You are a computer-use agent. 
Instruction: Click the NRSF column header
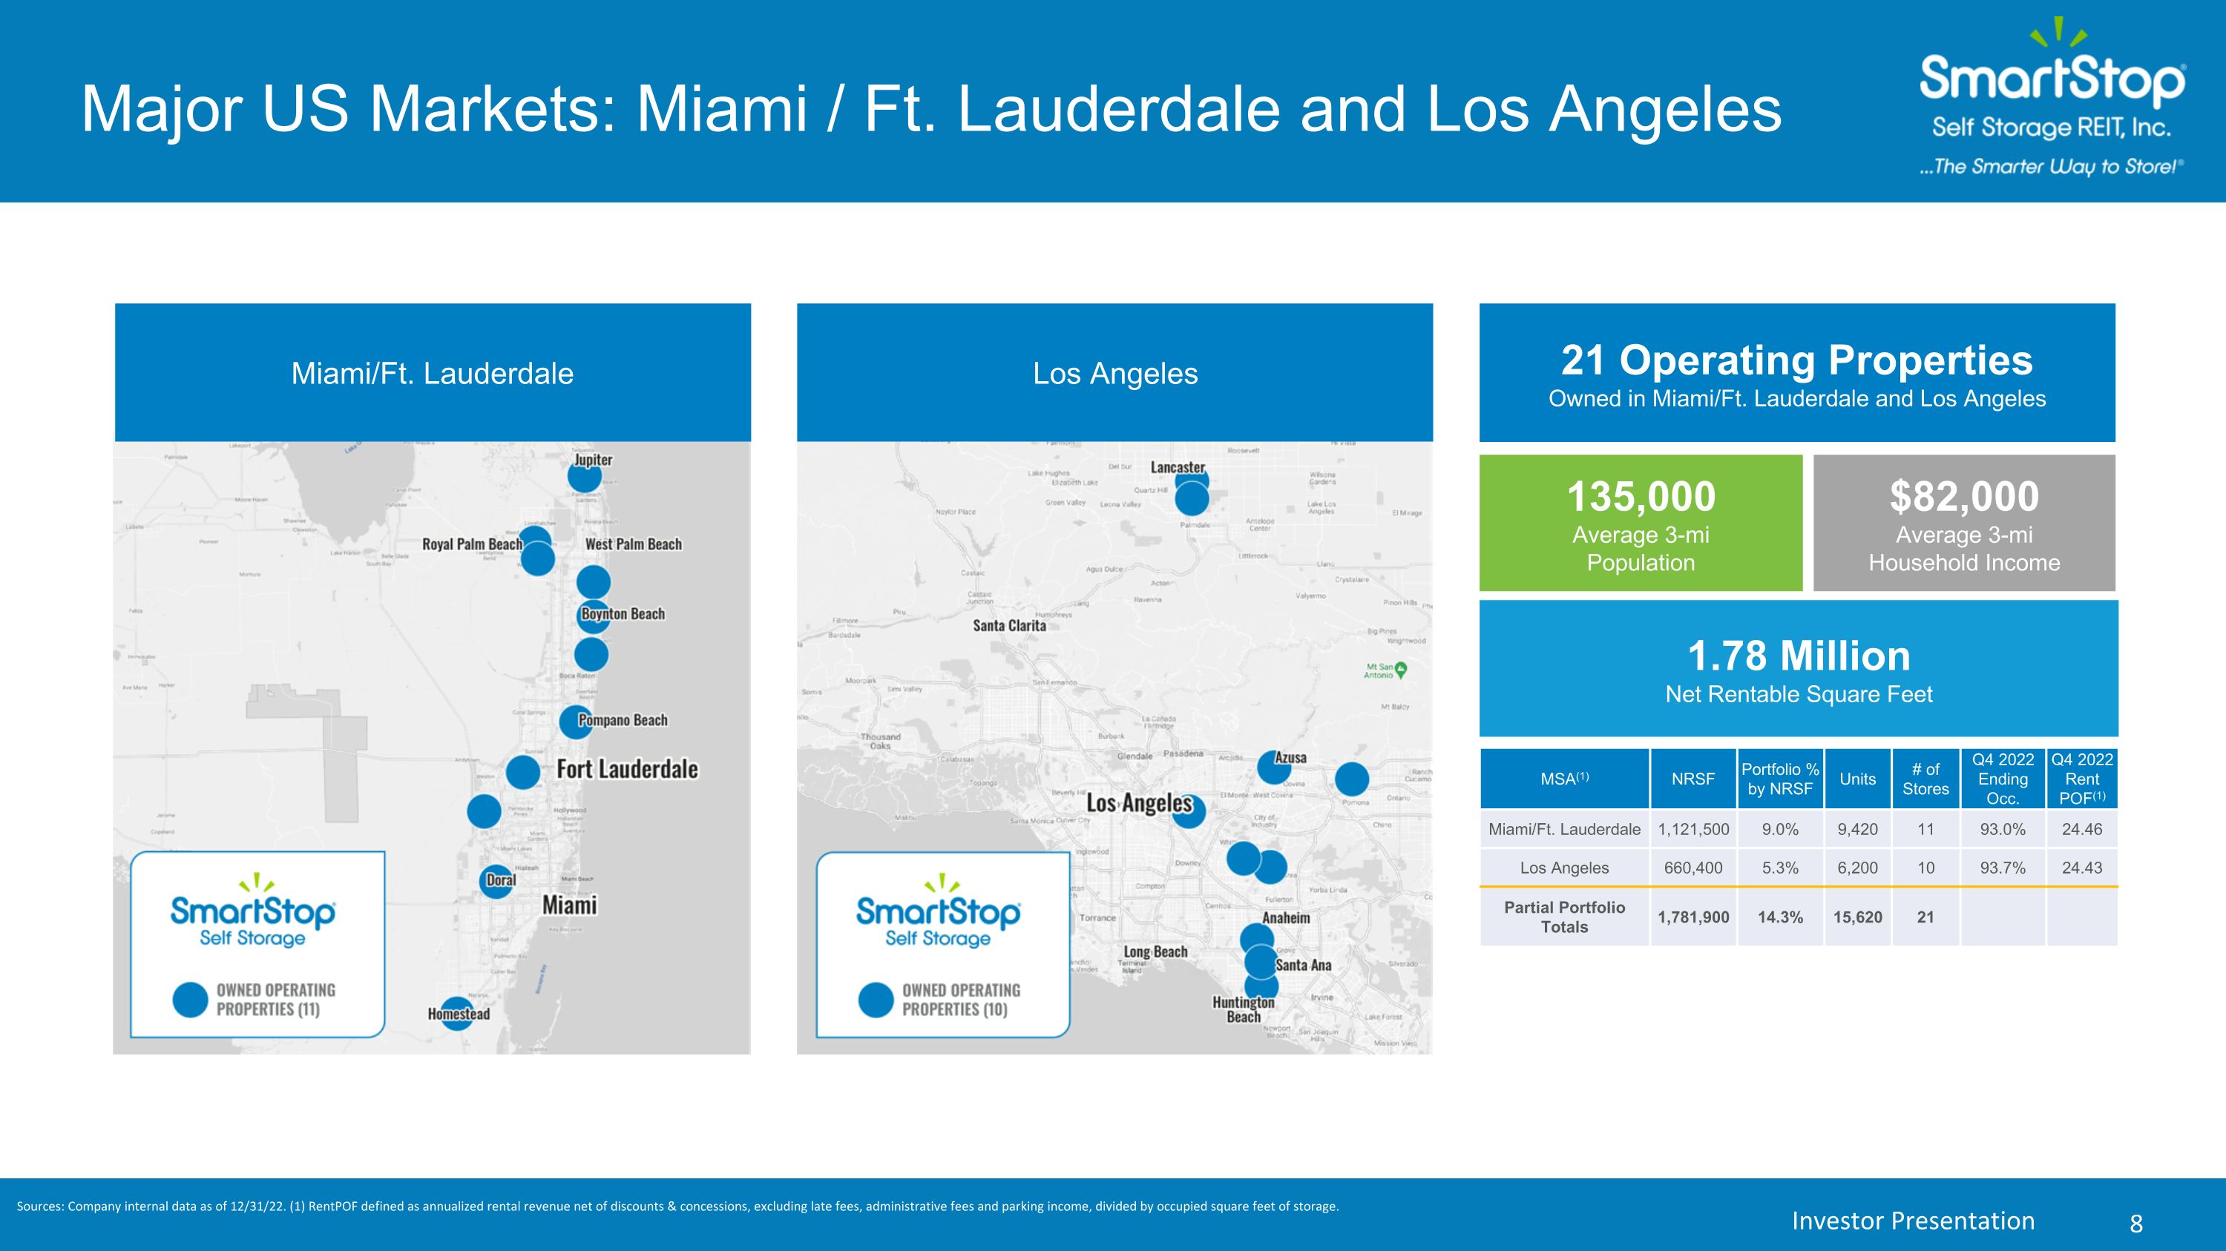click(1693, 779)
